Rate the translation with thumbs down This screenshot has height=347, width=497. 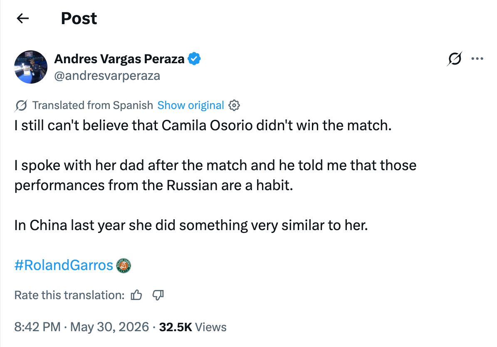point(158,295)
